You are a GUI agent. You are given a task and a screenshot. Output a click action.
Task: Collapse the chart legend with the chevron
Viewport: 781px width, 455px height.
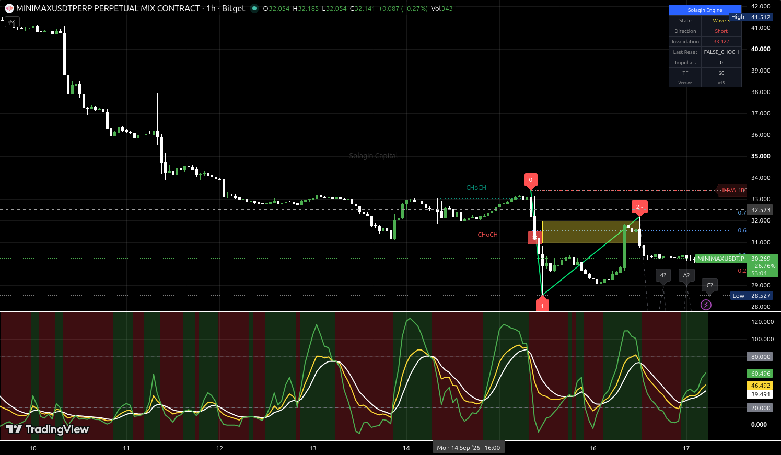[x=11, y=22]
